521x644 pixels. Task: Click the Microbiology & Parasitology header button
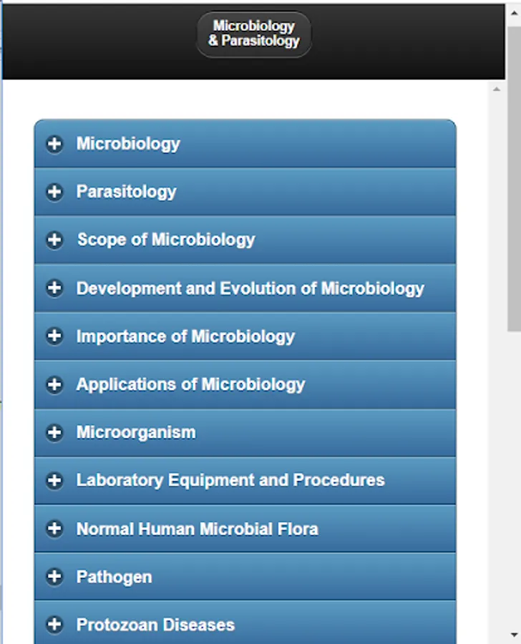[254, 34]
